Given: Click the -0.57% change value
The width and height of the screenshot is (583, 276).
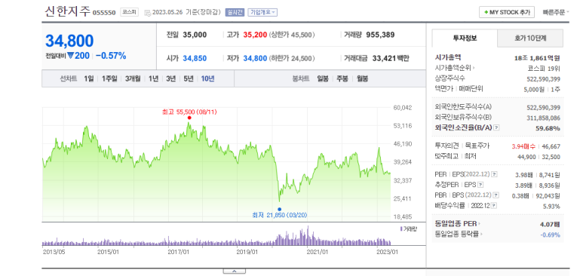Looking at the screenshot, I should pyautogui.click(x=111, y=56).
